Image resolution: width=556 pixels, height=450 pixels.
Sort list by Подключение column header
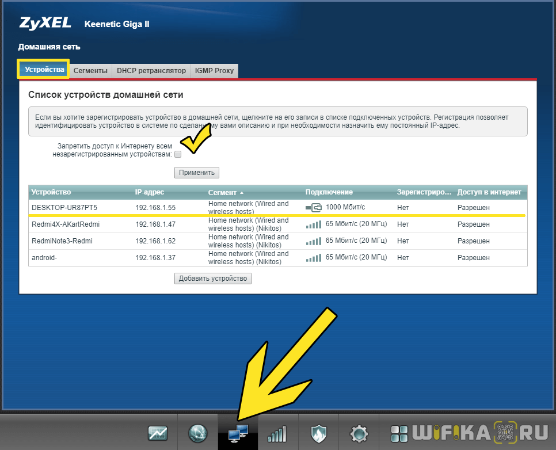pos(329,192)
